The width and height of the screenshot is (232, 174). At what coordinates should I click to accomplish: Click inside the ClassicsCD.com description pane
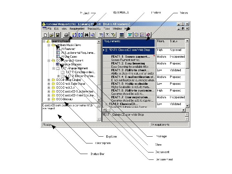coord(69,112)
